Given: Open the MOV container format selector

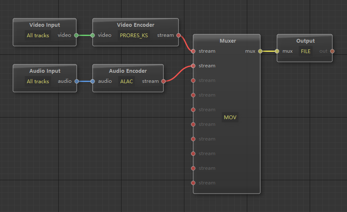Looking at the screenshot, I should click(x=230, y=117).
